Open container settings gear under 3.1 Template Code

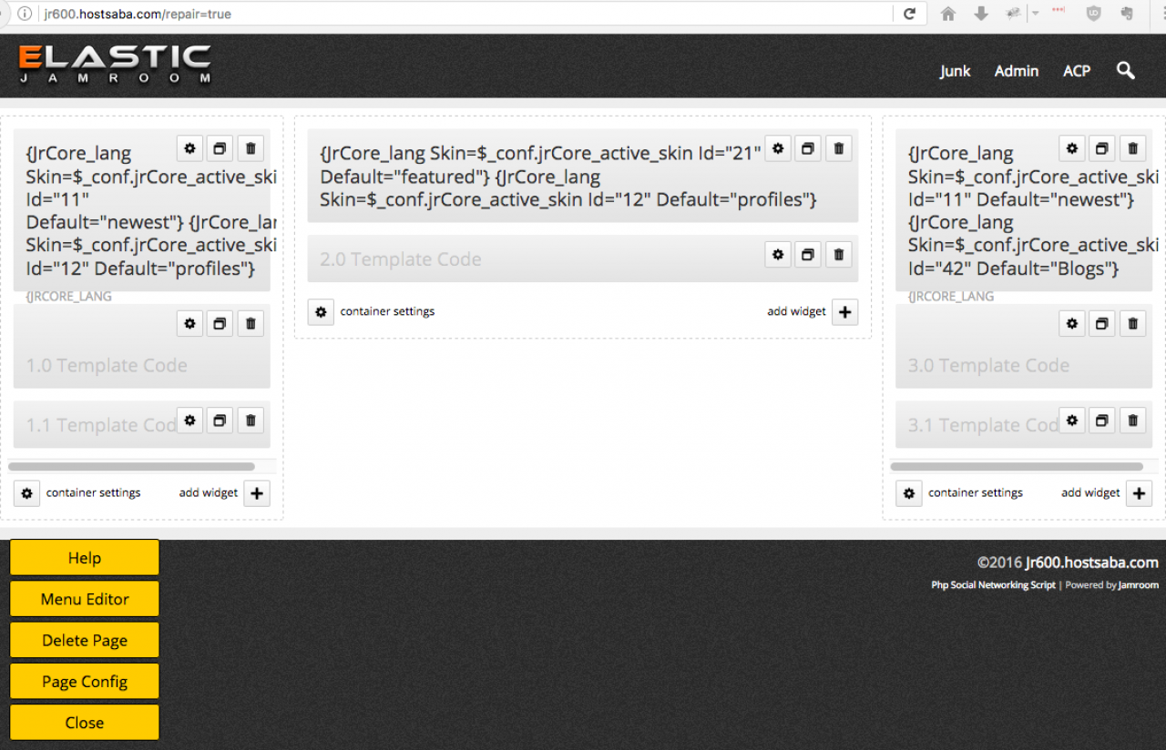[909, 493]
